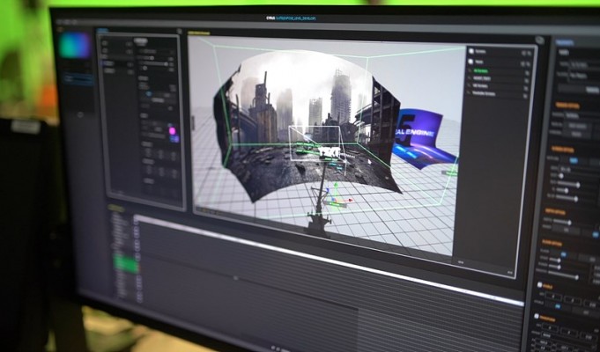Switch to the blue Properties tab

(x=565, y=41)
